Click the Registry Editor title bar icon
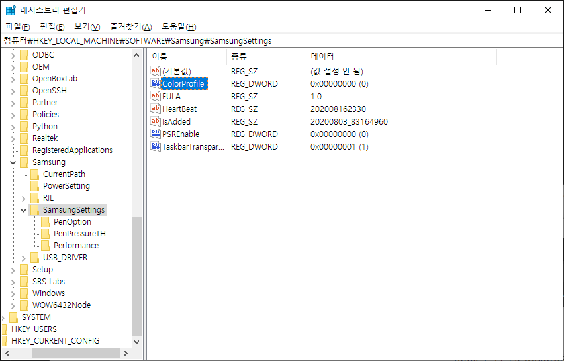This screenshot has height=361, width=564. coord(11,10)
